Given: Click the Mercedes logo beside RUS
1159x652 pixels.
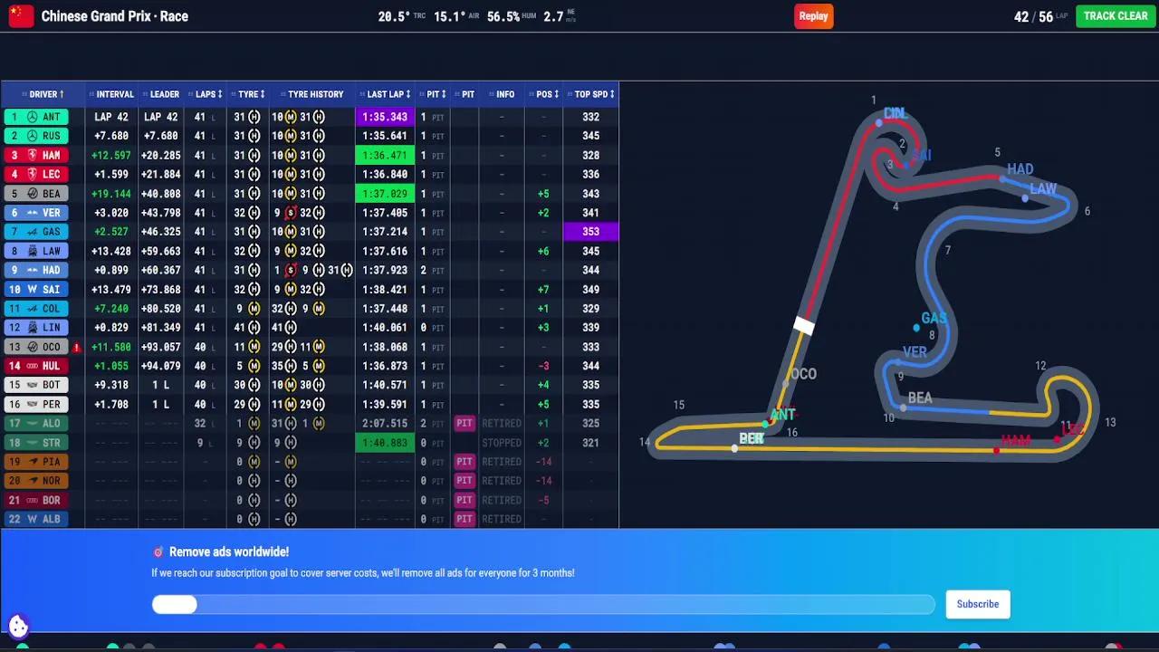Looking at the screenshot, I should pos(32,136).
